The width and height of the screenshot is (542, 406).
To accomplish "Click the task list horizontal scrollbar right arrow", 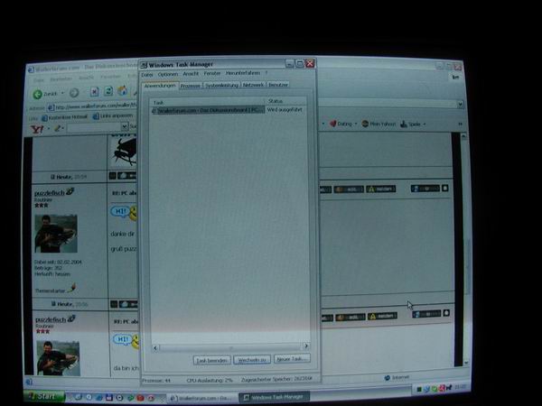I will tap(305, 346).
